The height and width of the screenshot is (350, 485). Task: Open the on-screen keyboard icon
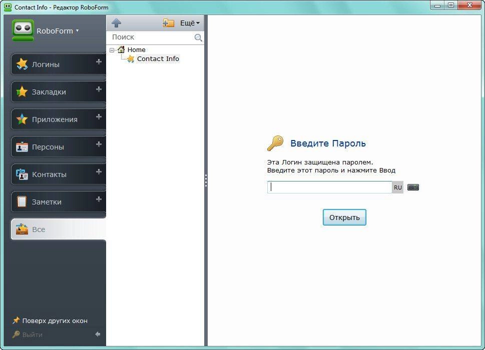pos(413,187)
